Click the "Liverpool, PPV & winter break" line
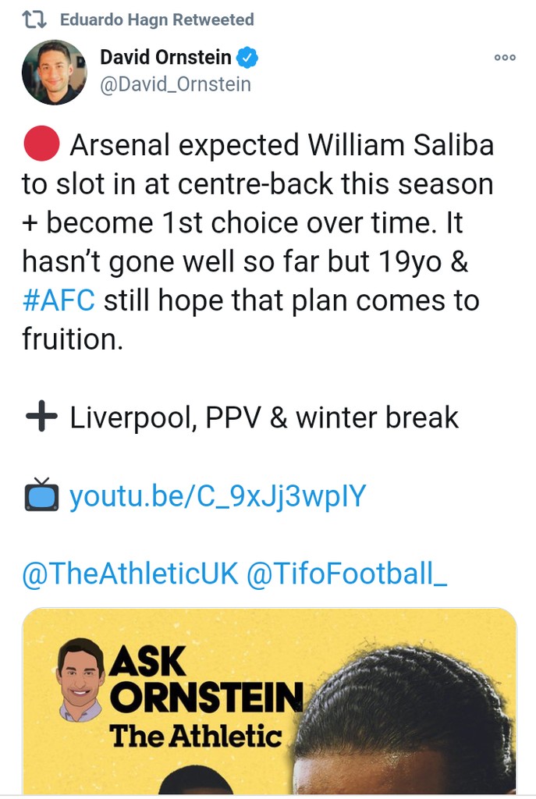The width and height of the screenshot is (536, 799). tap(264, 418)
